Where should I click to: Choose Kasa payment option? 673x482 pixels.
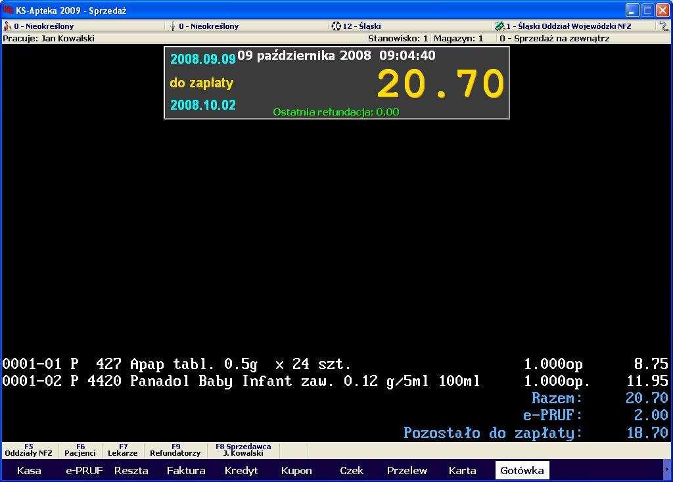pyautogui.click(x=29, y=470)
